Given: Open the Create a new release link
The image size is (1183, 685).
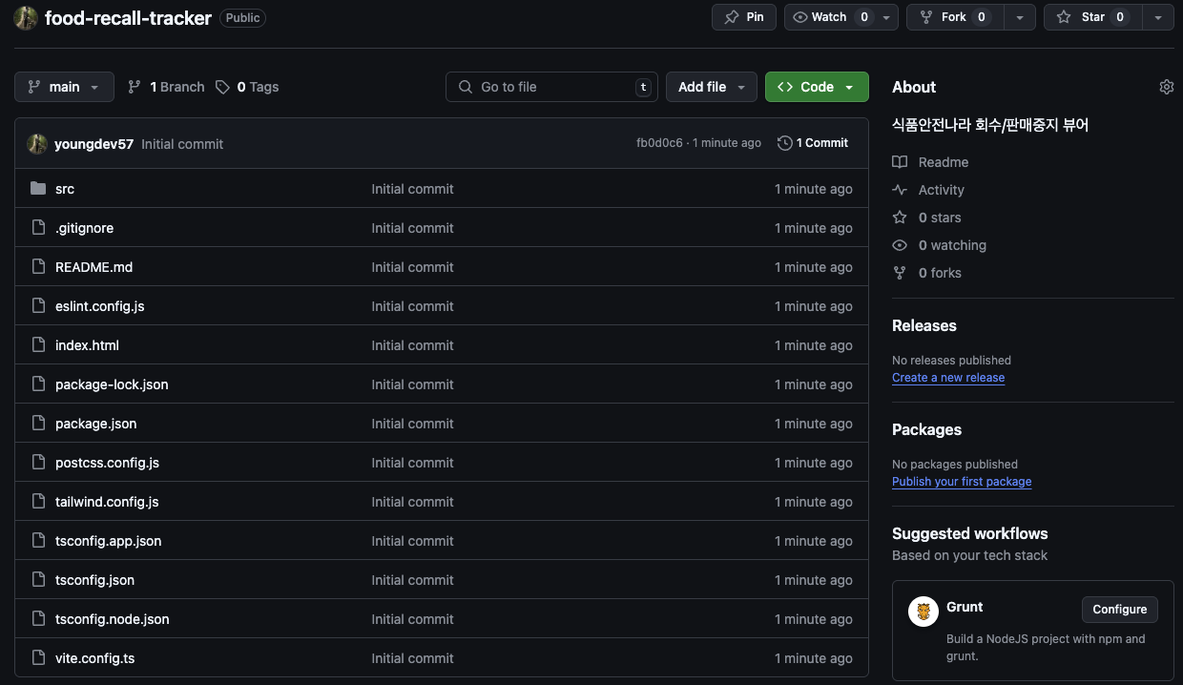Looking at the screenshot, I should (x=948, y=378).
